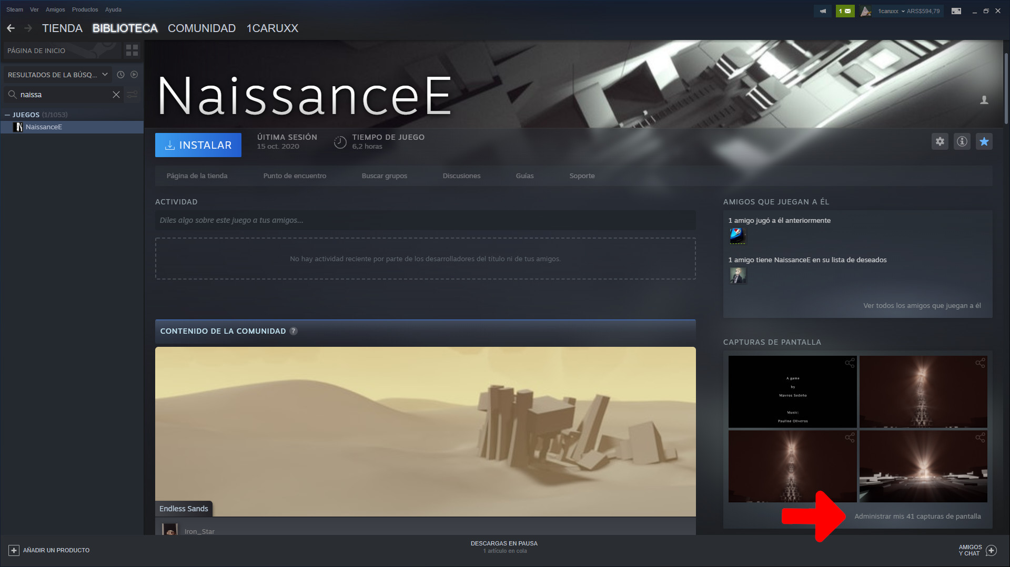Open the Steam menu
This screenshot has height=567, width=1010.
15,9
